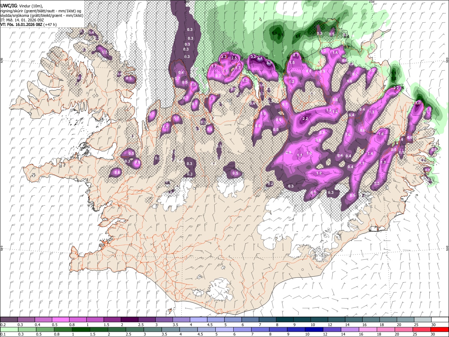Select the light gray swatch labeled 25 in upper legend

pos(422,320)
